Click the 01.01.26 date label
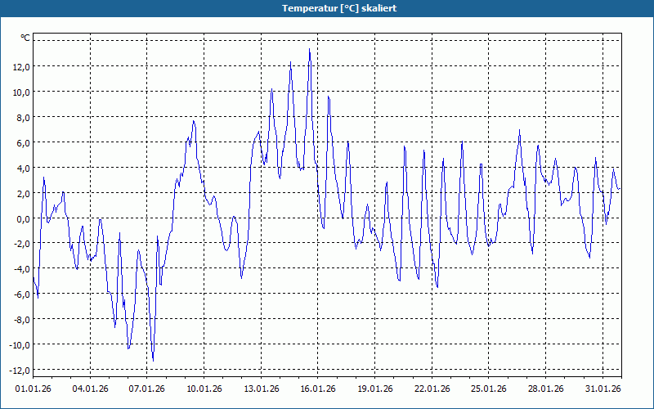Image resolution: width=654 pixels, height=409 pixels. [33, 389]
